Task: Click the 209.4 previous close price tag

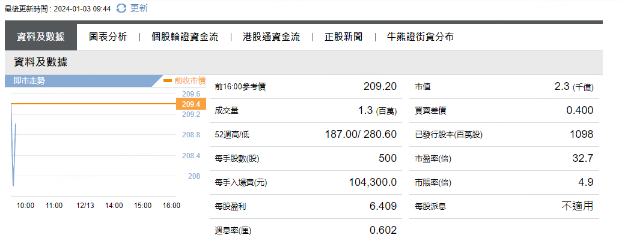Action: pos(191,104)
